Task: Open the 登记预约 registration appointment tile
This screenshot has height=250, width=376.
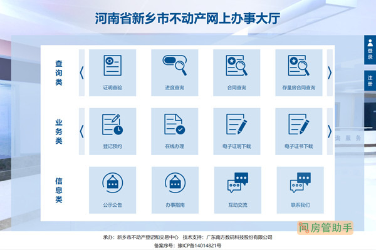Action: pos(112,131)
